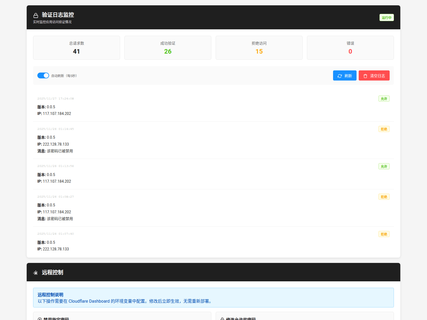The height and width of the screenshot is (320, 427).
Task: Click the 运行中 status badge
Action: (387, 18)
